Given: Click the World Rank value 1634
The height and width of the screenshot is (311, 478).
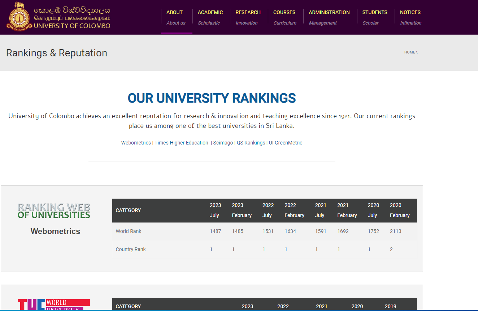Looking at the screenshot, I should pyautogui.click(x=290, y=231).
